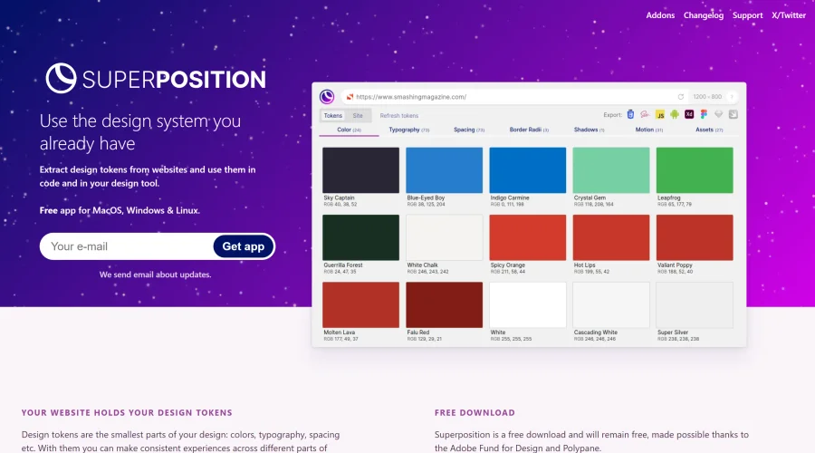Export tokens for Android
Screen dimensions: 815x453
tap(675, 114)
